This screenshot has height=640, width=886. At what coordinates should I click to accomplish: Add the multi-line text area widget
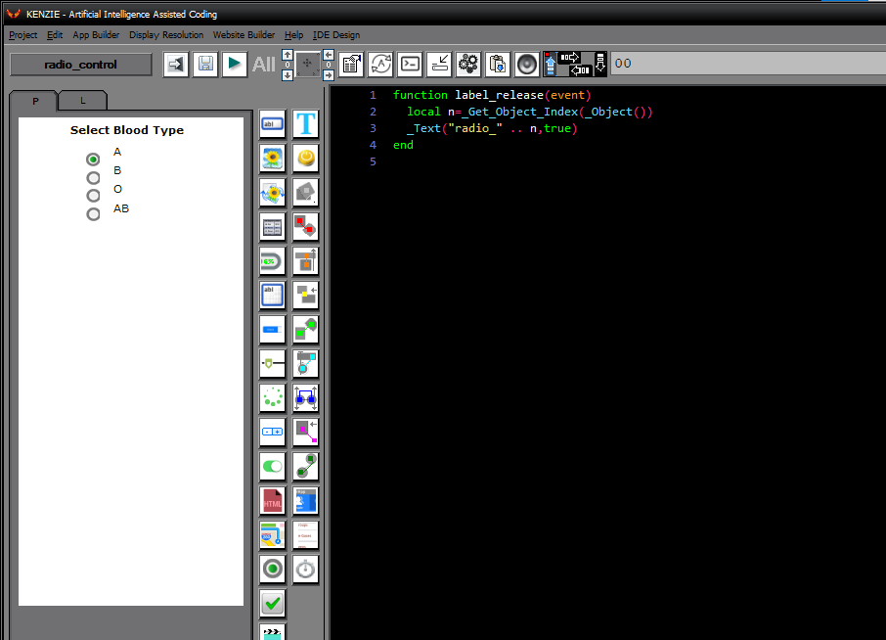(273, 296)
